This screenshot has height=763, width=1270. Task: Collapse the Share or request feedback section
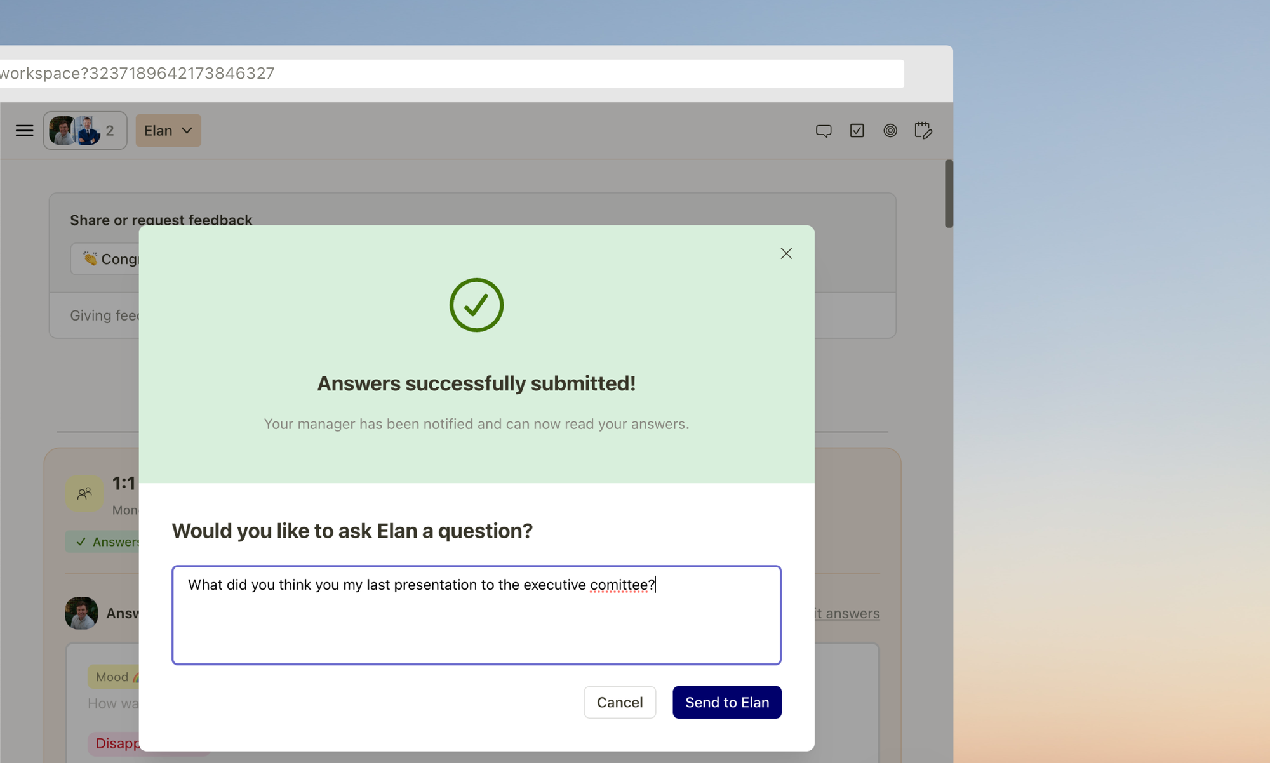click(x=161, y=220)
